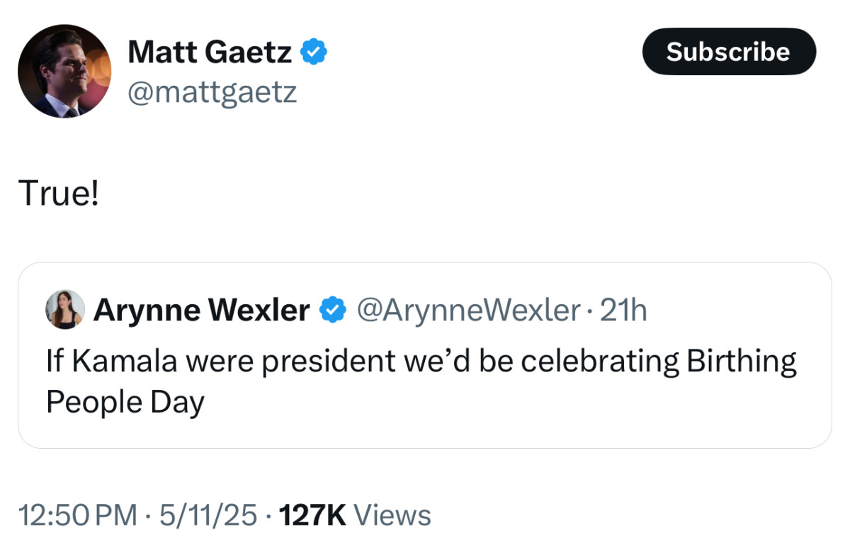This screenshot has width=850, height=553.
Task: Click the 12:50 PM post time
Action: tap(77, 515)
